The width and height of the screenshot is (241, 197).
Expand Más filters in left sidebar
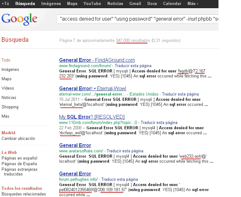[x=5, y=116]
